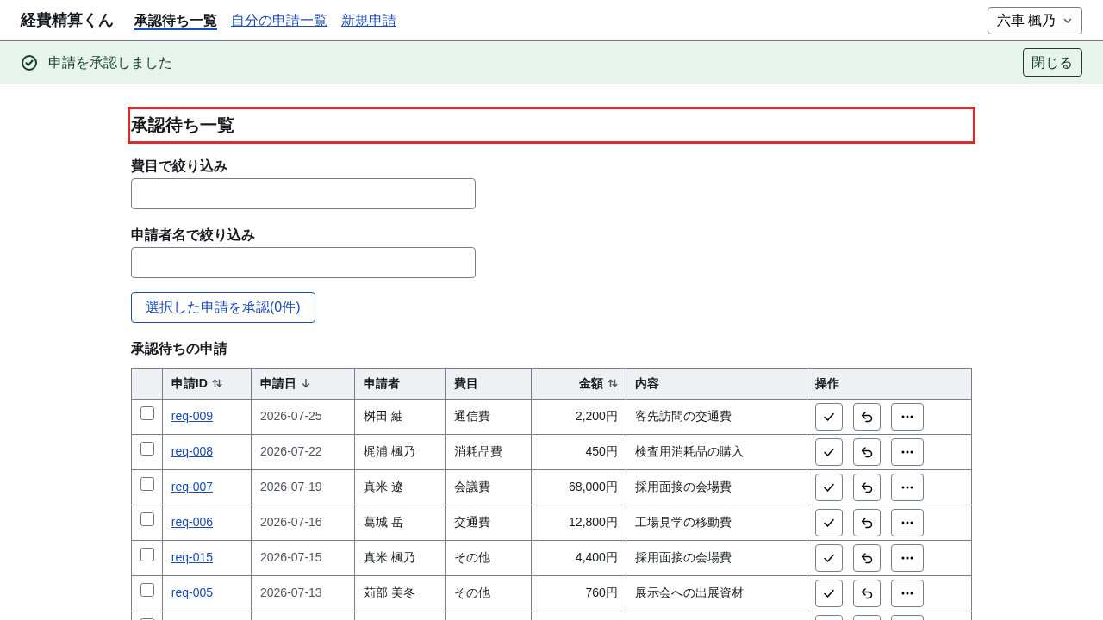The height and width of the screenshot is (620, 1103).
Task: Tick the checkbox for req-008
Action: tap(147, 449)
